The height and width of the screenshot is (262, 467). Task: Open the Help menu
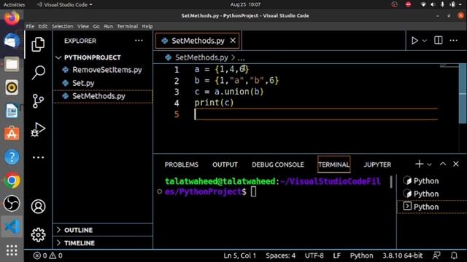[x=147, y=26]
